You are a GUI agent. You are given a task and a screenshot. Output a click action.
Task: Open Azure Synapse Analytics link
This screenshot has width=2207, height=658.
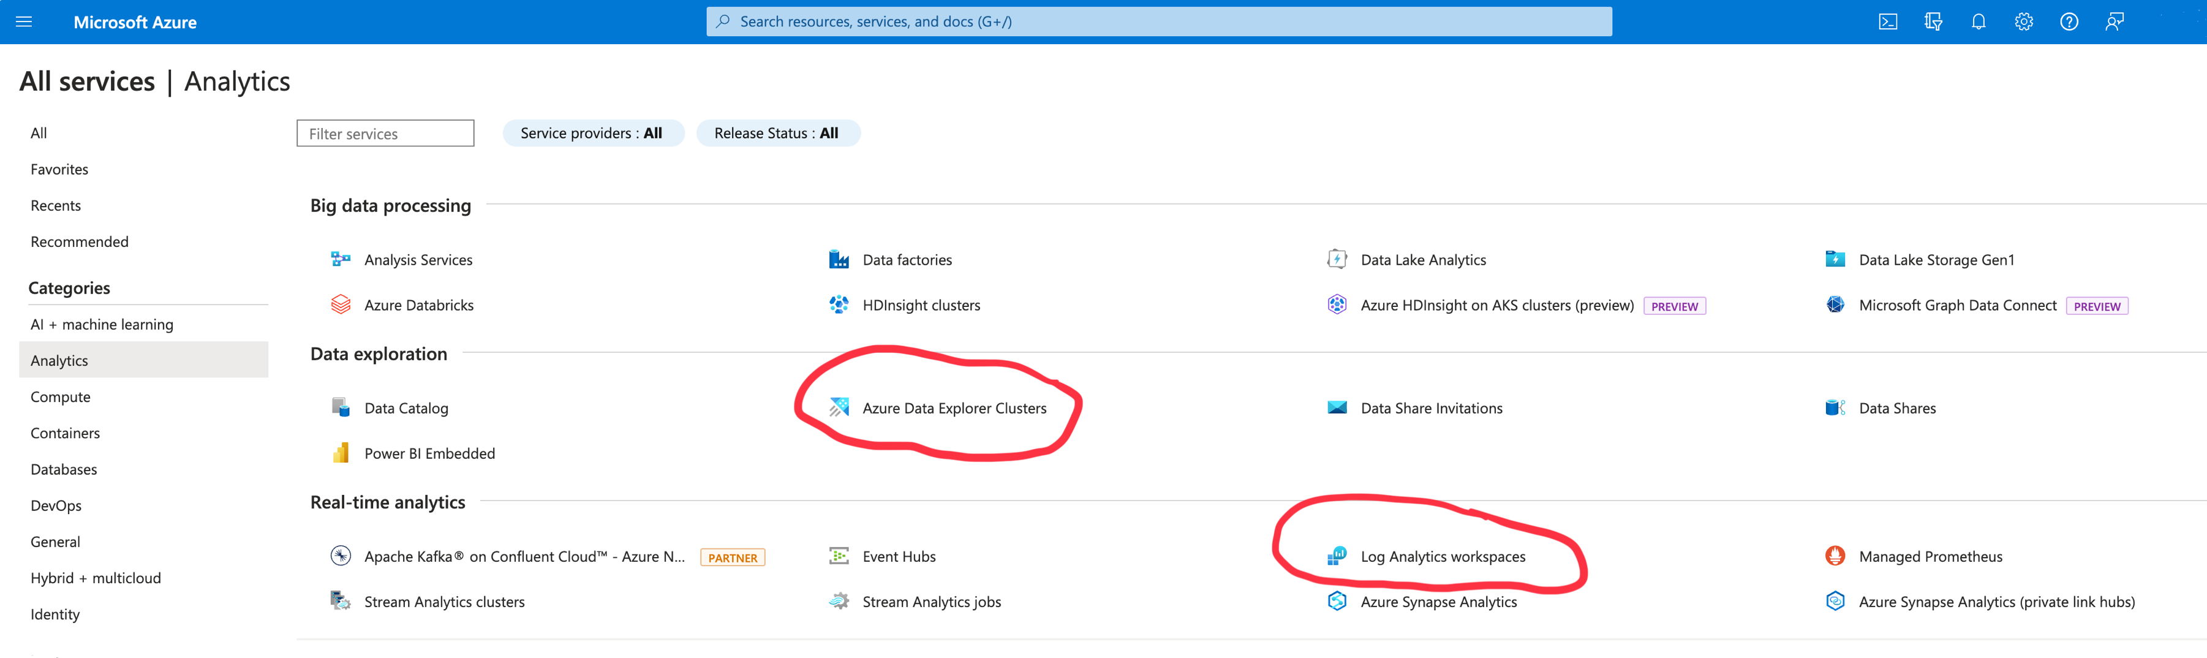pos(1438,602)
